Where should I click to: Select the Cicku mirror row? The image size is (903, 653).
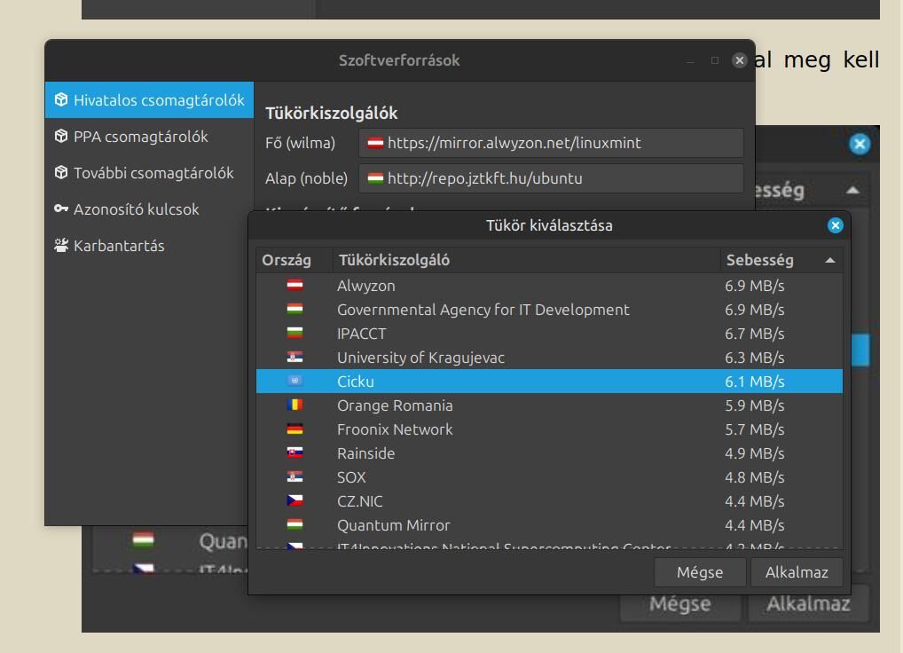point(549,382)
